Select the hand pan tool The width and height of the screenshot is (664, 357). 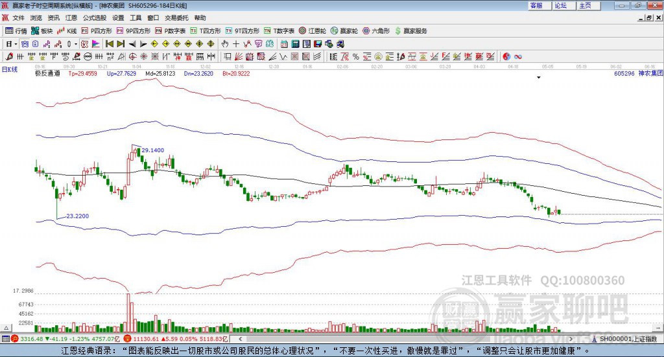225,44
